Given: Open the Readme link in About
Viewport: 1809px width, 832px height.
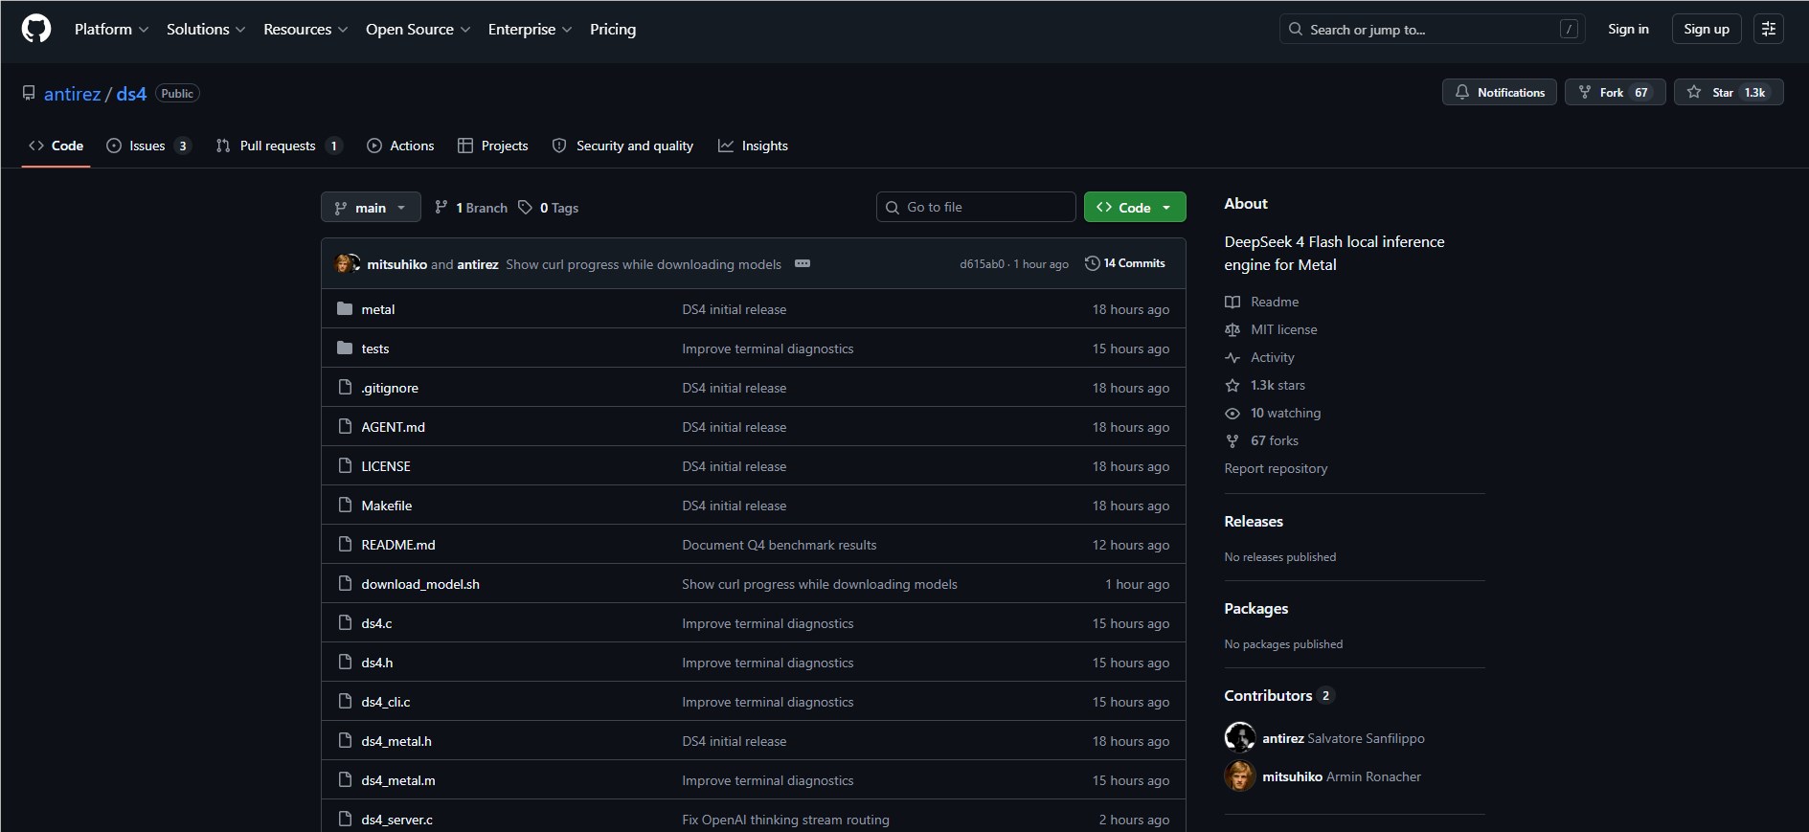Looking at the screenshot, I should coord(1262,302).
